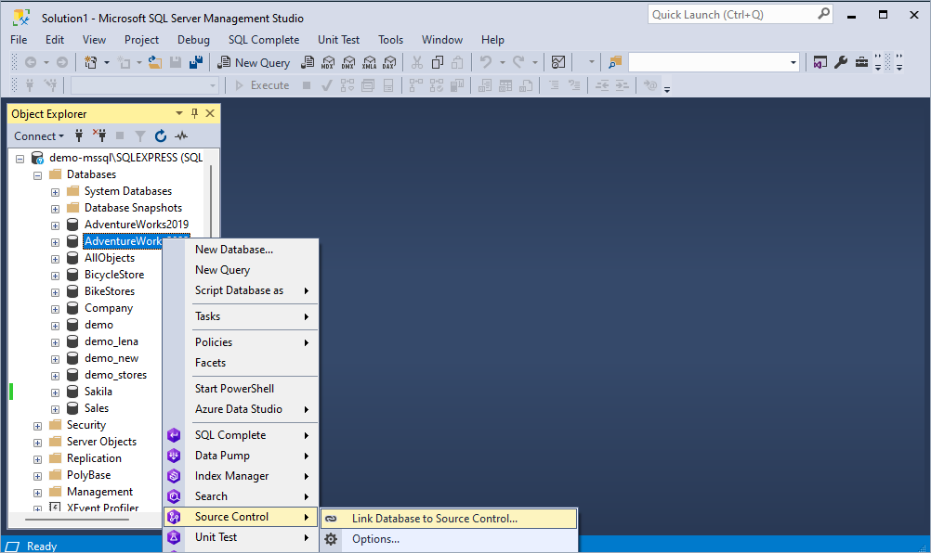
Task: Open the find combo box dropdown
Action: tap(793, 62)
